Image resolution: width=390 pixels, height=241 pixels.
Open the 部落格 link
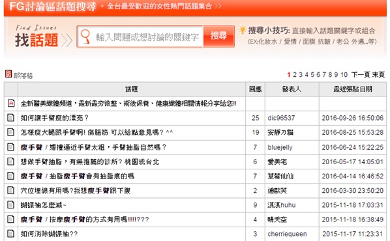pos(23,76)
